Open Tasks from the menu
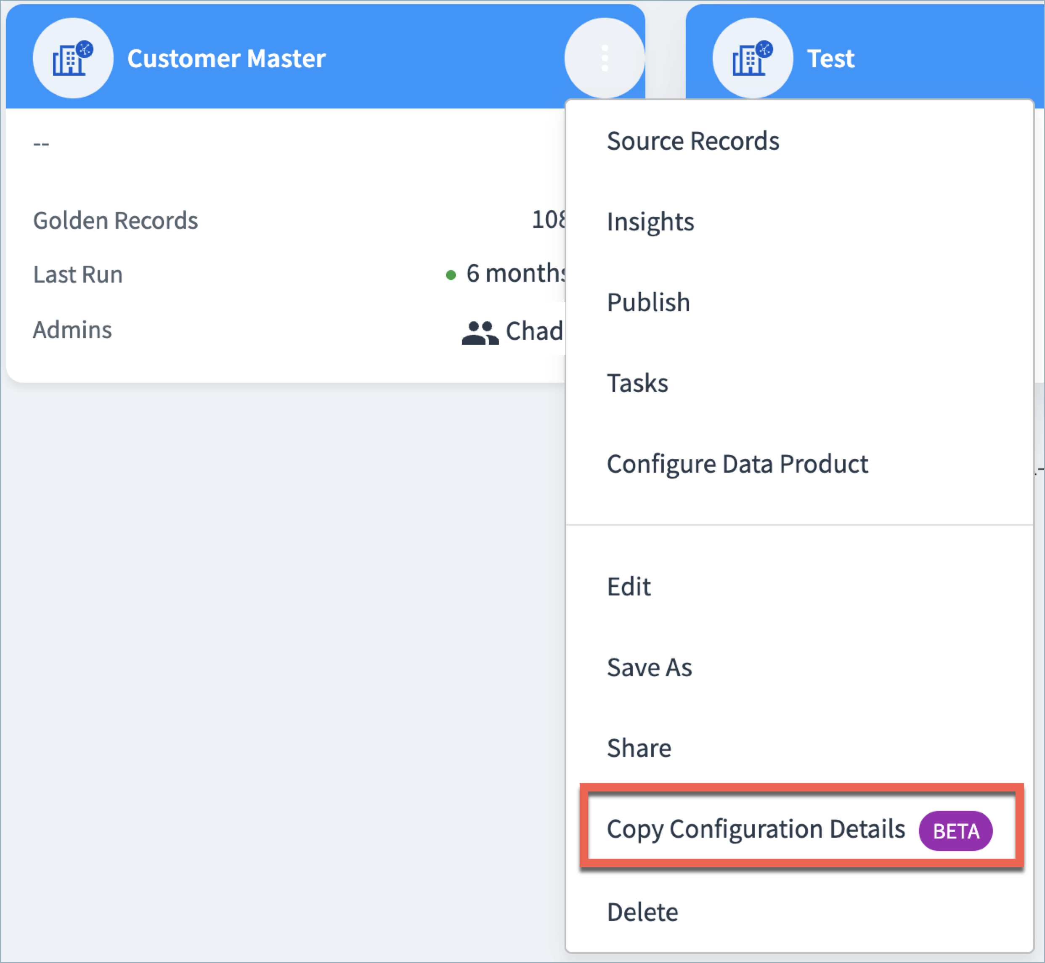The height and width of the screenshot is (963, 1045). click(637, 383)
